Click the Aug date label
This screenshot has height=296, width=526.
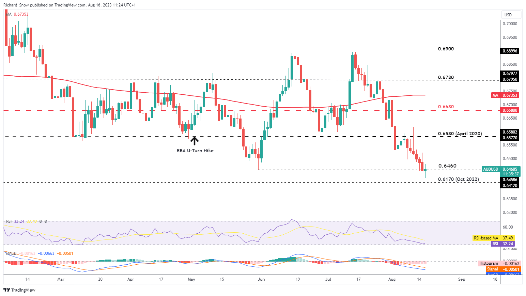pyautogui.click(x=392, y=279)
